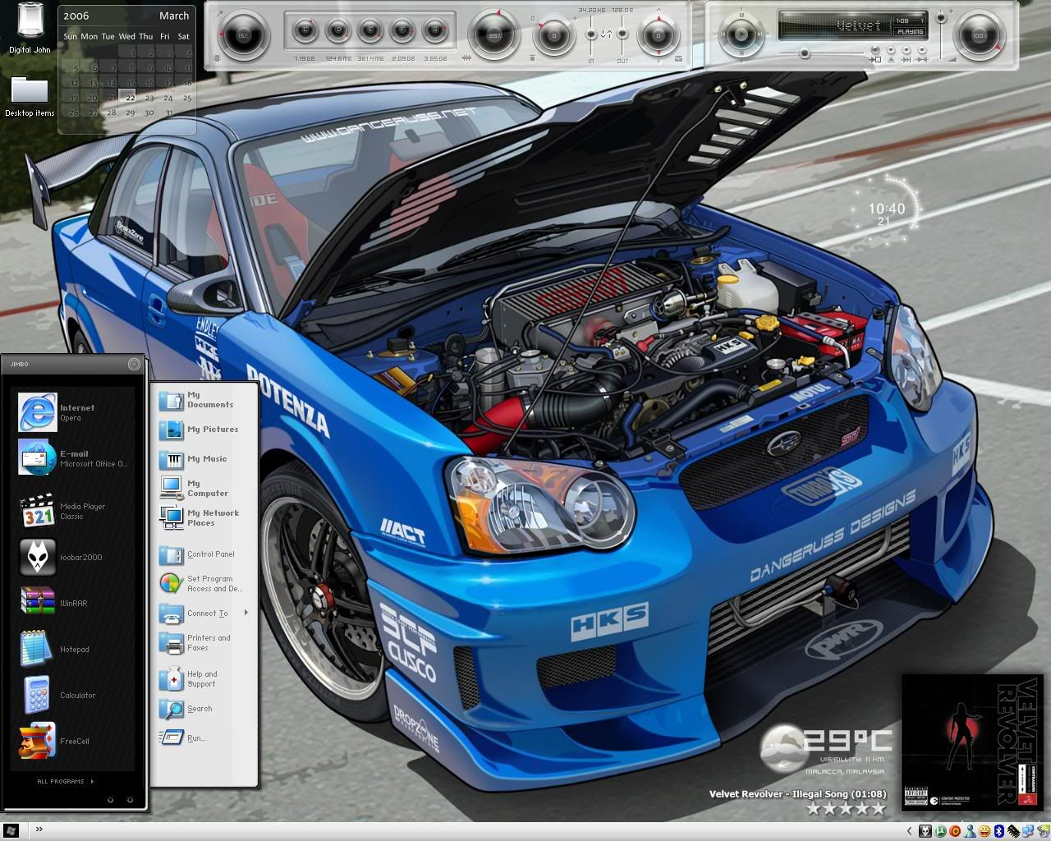Image resolution: width=1051 pixels, height=841 pixels.
Task: Click the 10:40 clock widget
Action: (x=887, y=209)
